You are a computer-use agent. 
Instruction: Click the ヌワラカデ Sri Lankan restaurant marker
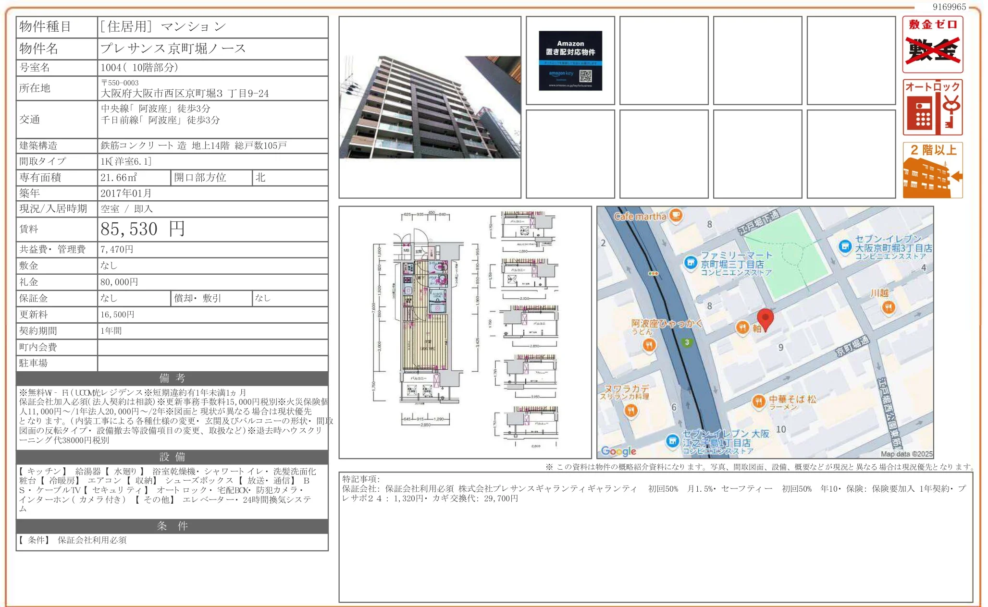pyautogui.click(x=631, y=410)
